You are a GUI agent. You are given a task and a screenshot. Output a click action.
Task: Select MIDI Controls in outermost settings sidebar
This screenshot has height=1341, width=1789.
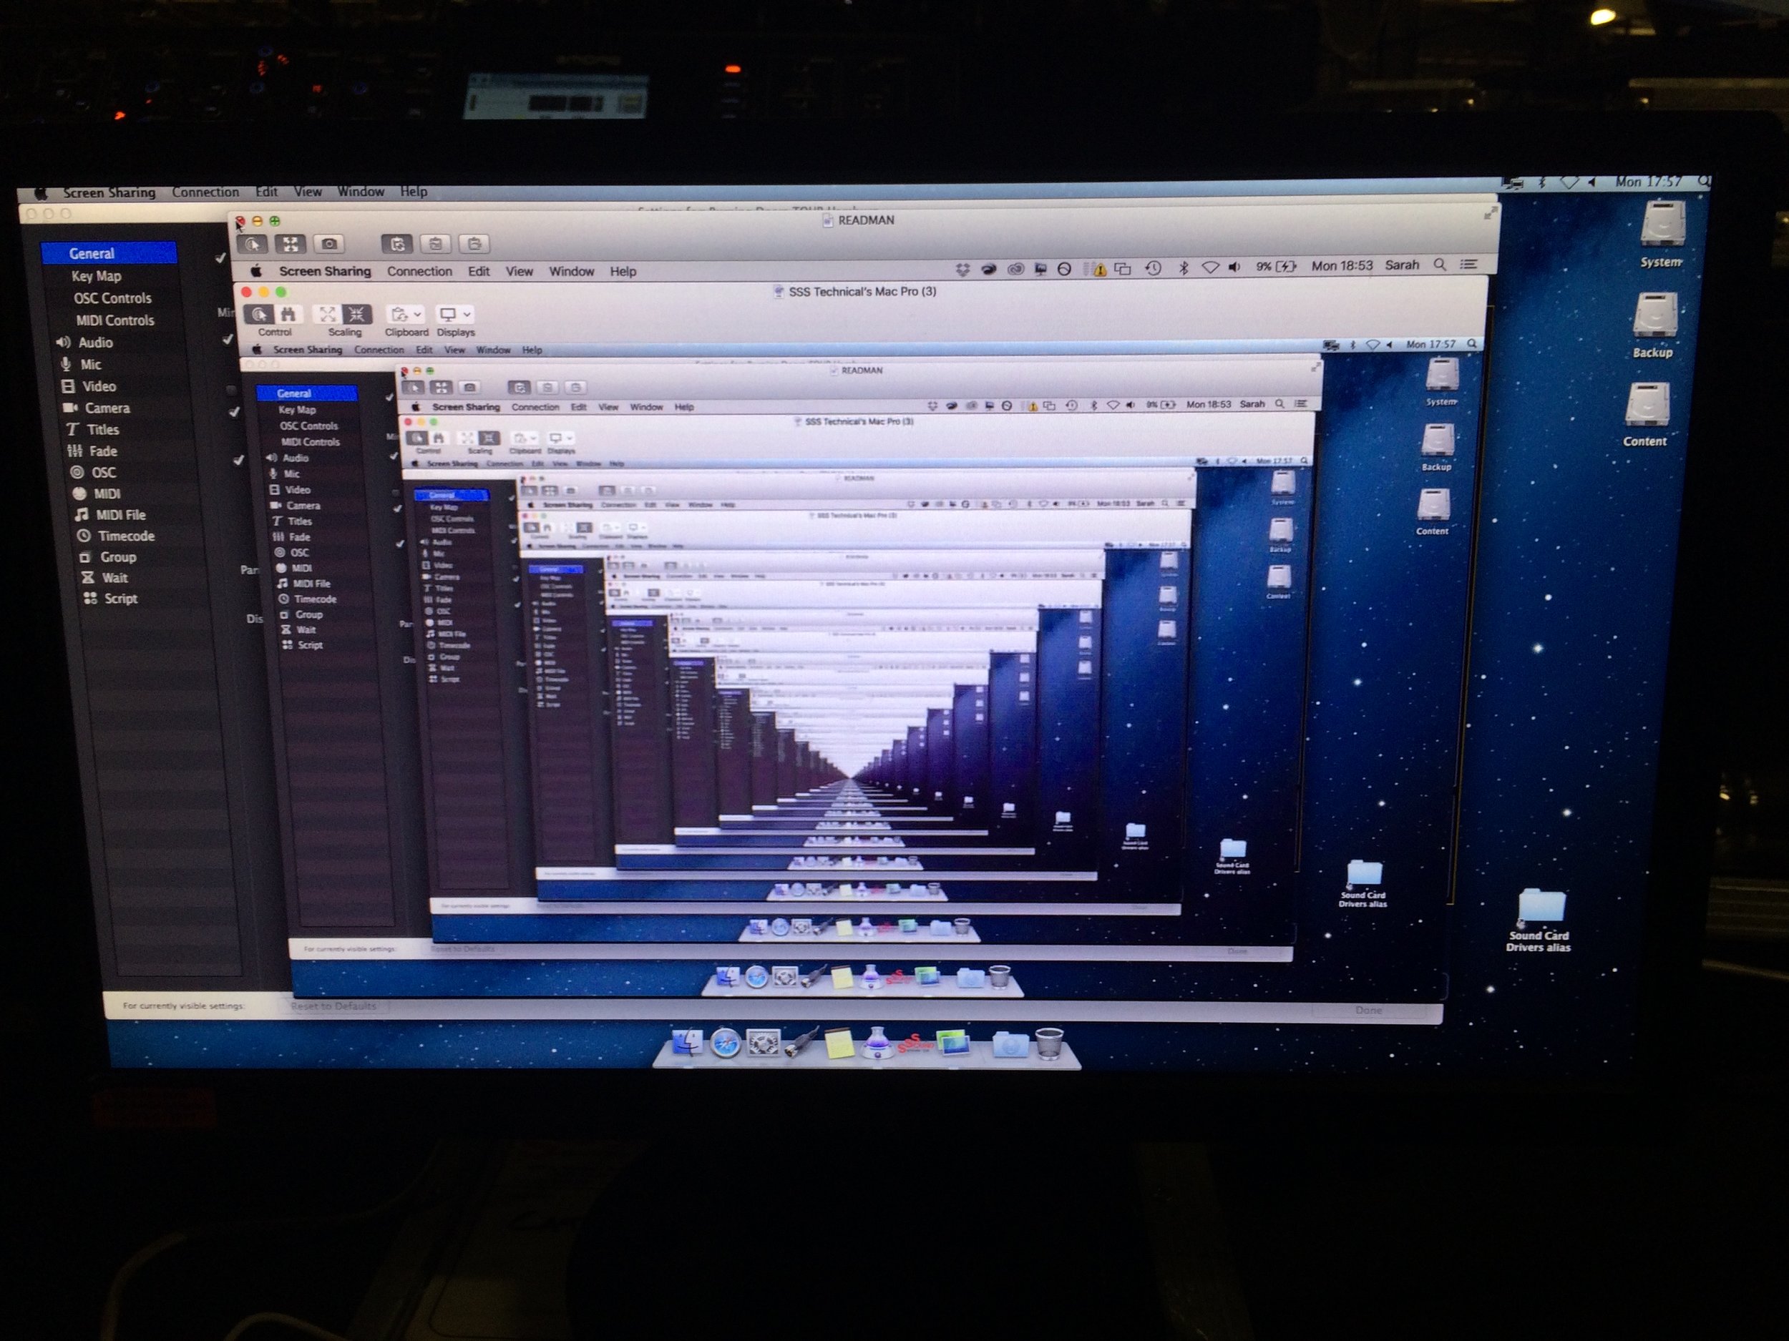tap(114, 320)
